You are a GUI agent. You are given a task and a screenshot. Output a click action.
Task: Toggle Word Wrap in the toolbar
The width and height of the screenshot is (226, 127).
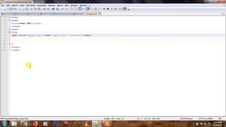click(x=80, y=9)
